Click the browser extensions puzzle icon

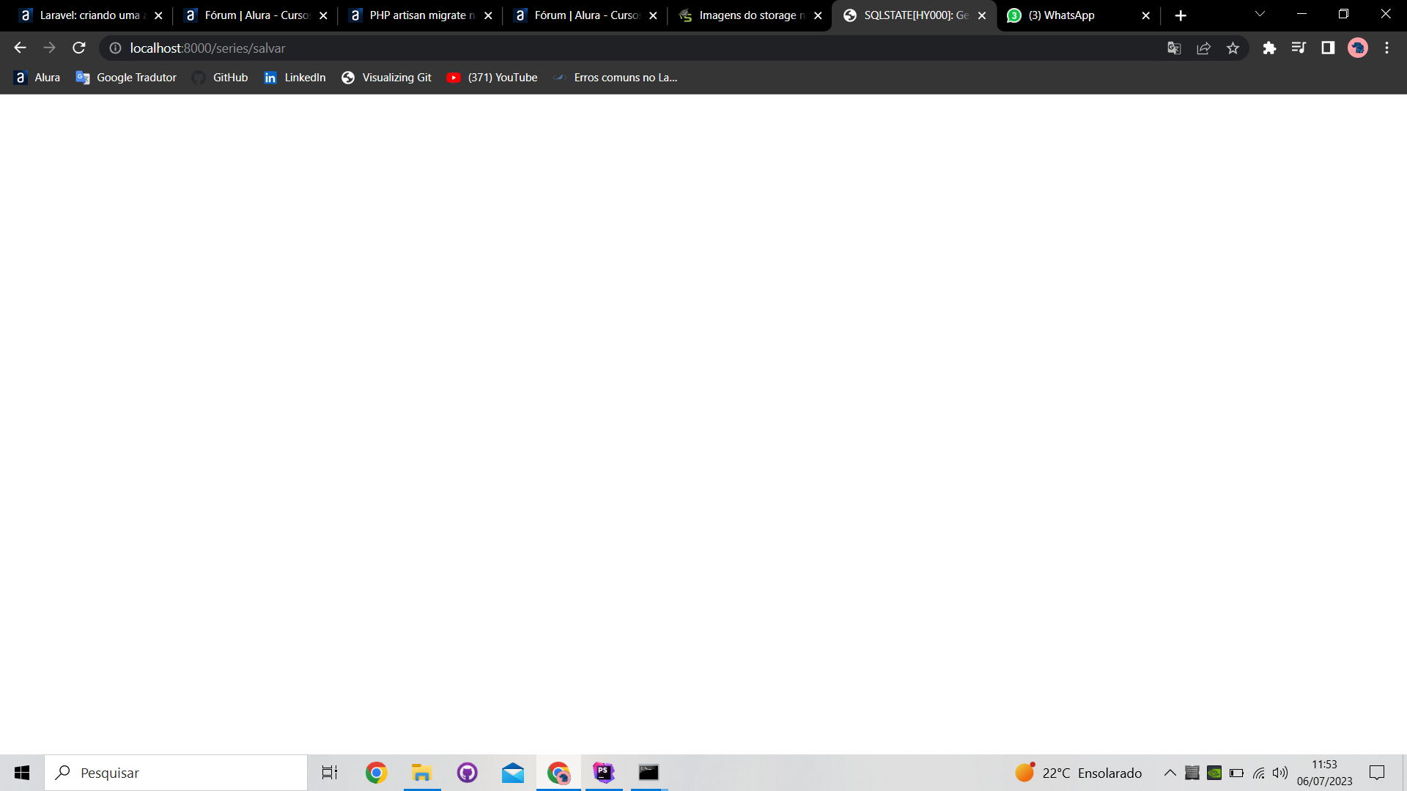pos(1268,48)
